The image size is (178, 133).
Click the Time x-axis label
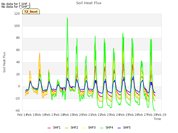(x=157, y=119)
